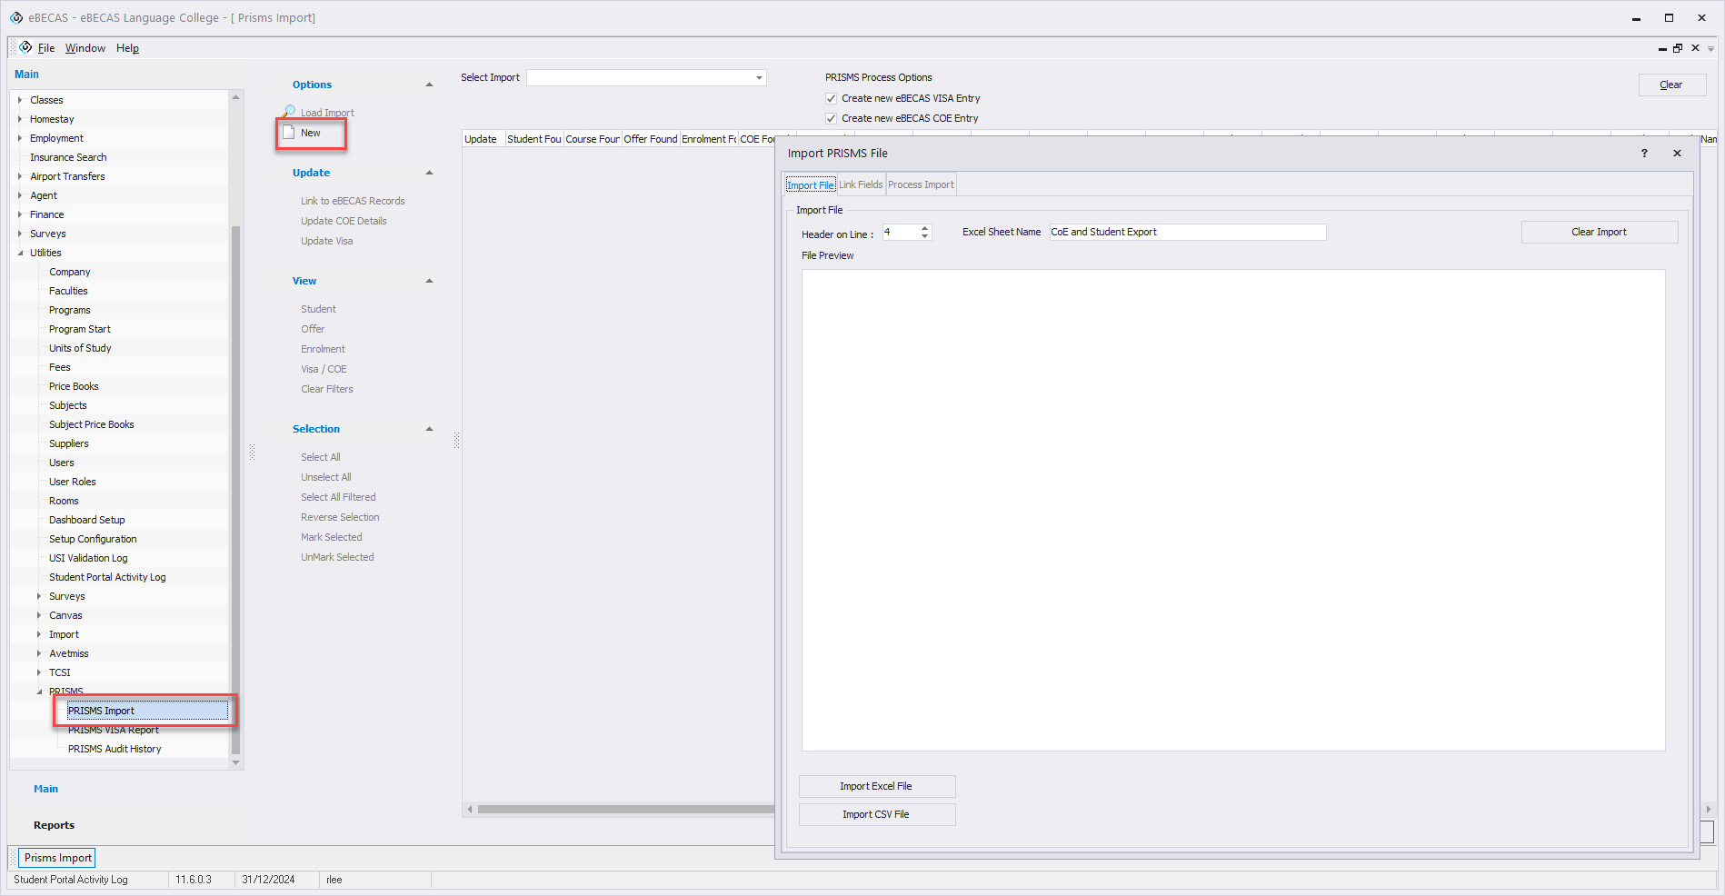The height and width of the screenshot is (896, 1725).
Task: Click the Load Import magnifier icon
Action: 289,112
